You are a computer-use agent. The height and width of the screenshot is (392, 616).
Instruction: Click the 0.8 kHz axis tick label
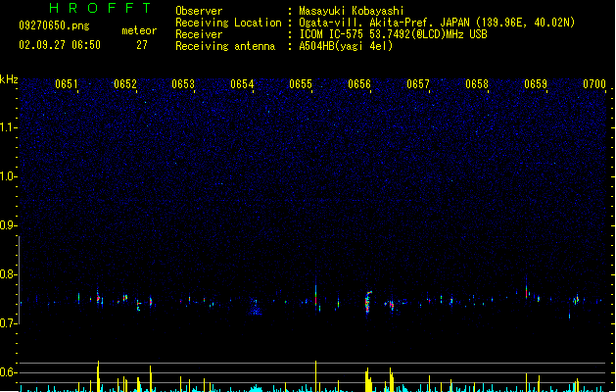pyautogui.click(x=8, y=274)
